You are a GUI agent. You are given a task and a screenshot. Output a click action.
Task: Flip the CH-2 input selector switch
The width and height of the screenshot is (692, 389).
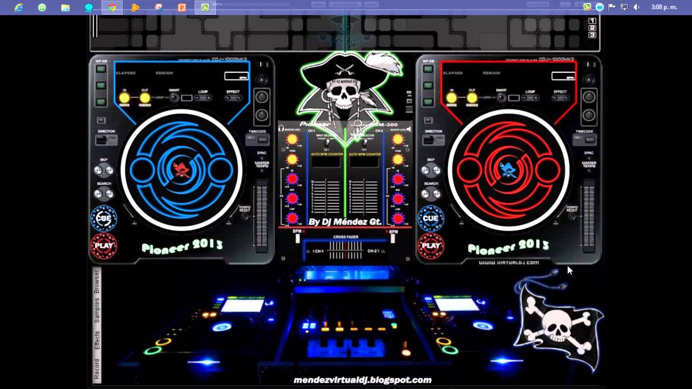[x=364, y=143]
